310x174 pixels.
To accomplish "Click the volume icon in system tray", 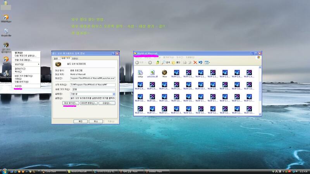I will pos(296,171).
